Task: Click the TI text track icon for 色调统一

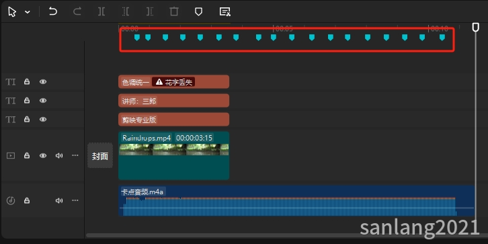Action: [11, 82]
